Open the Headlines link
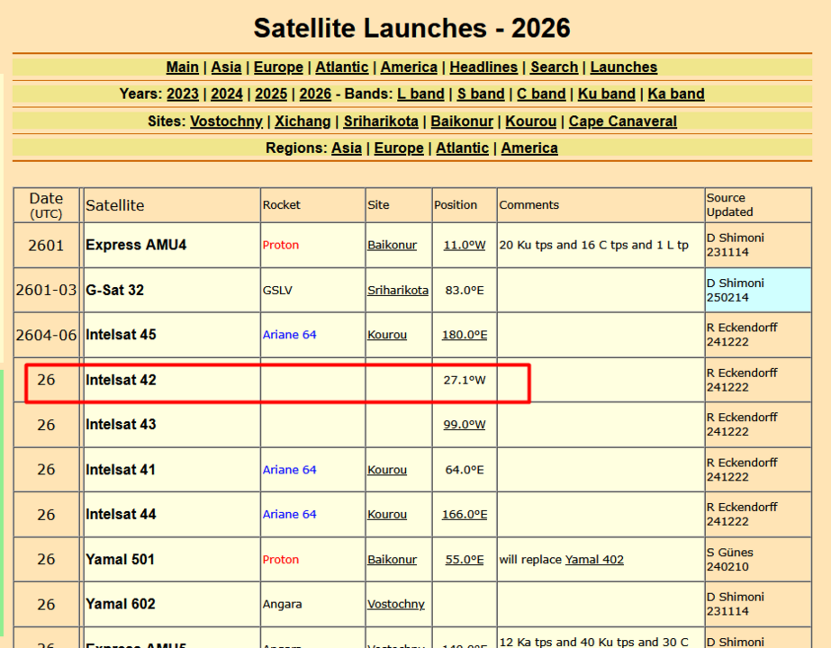 tap(483, 67)
